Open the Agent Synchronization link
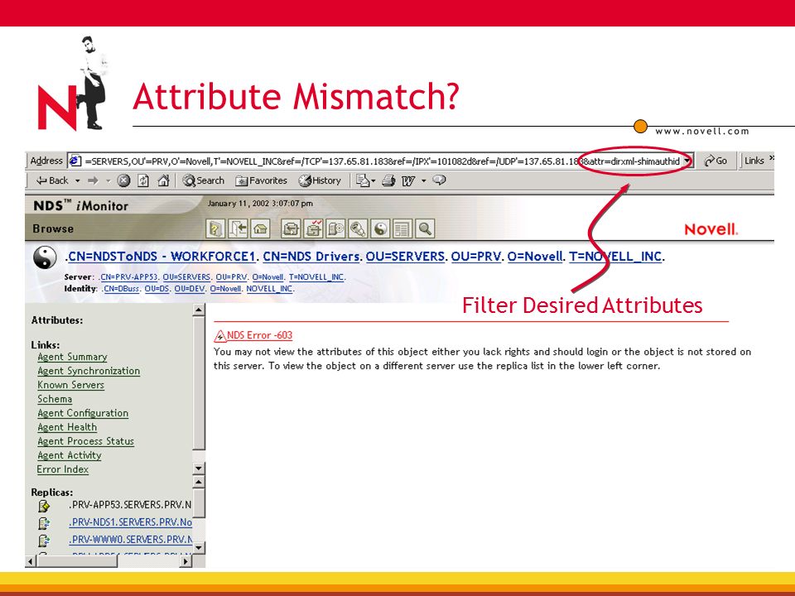 click(x=89, y=371)
